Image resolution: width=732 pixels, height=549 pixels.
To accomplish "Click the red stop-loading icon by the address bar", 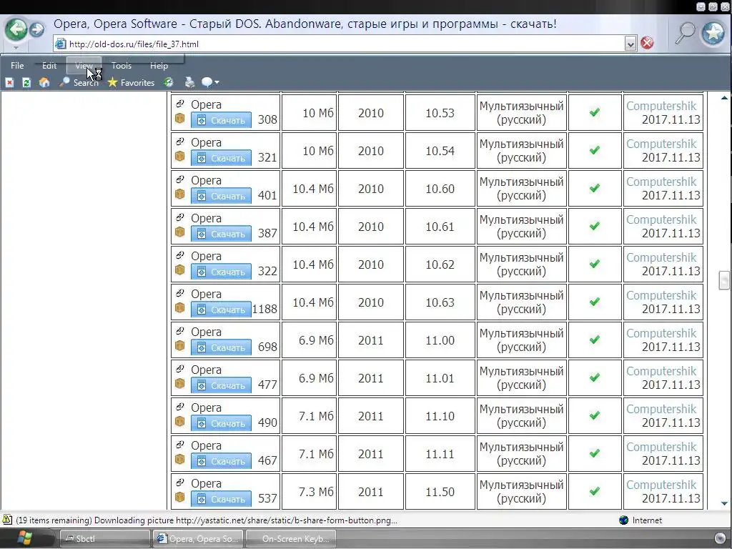I will pos(647,43).
